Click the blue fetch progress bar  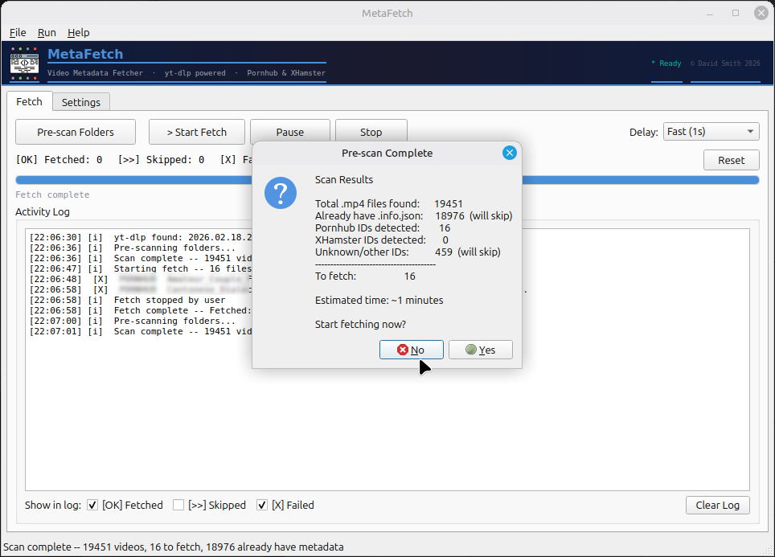pos(129,180)
